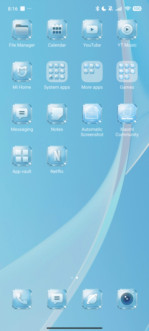The width and height of the screenshot is (149, 331).
Task: Open App vault
Action: [22, 156]
